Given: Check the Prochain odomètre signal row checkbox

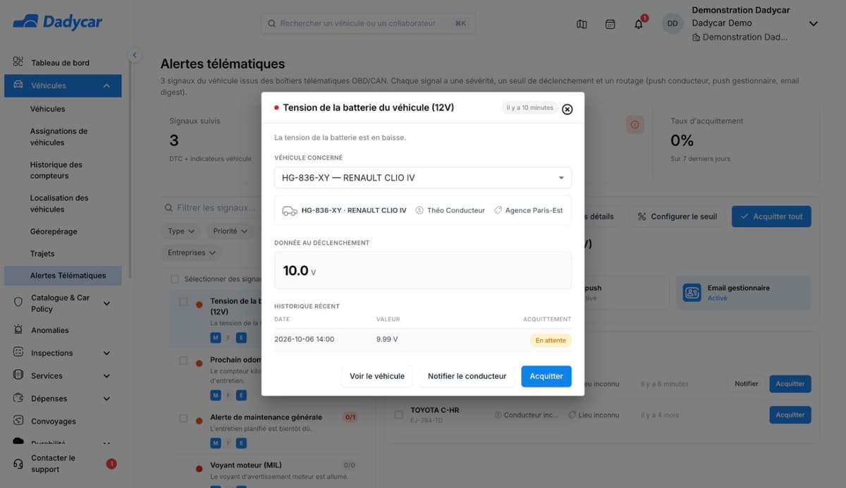Looking at the screenshot, I should click(183, 360).
